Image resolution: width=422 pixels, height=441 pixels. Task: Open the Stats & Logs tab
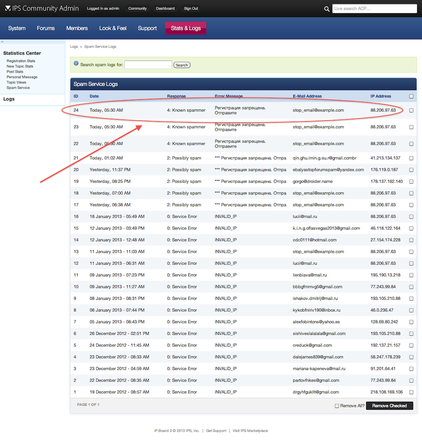click(185, 28)
